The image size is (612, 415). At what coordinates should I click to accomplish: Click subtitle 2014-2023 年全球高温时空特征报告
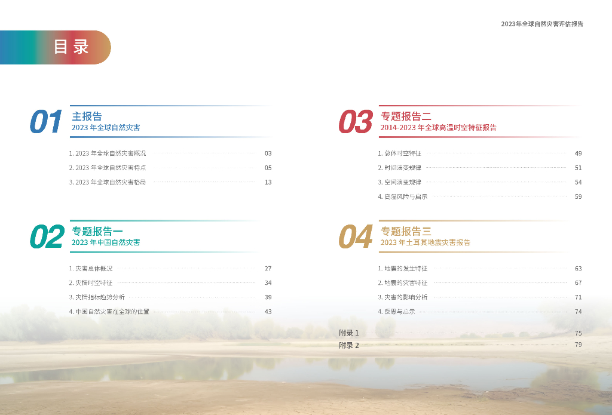(x=438, y=128)
